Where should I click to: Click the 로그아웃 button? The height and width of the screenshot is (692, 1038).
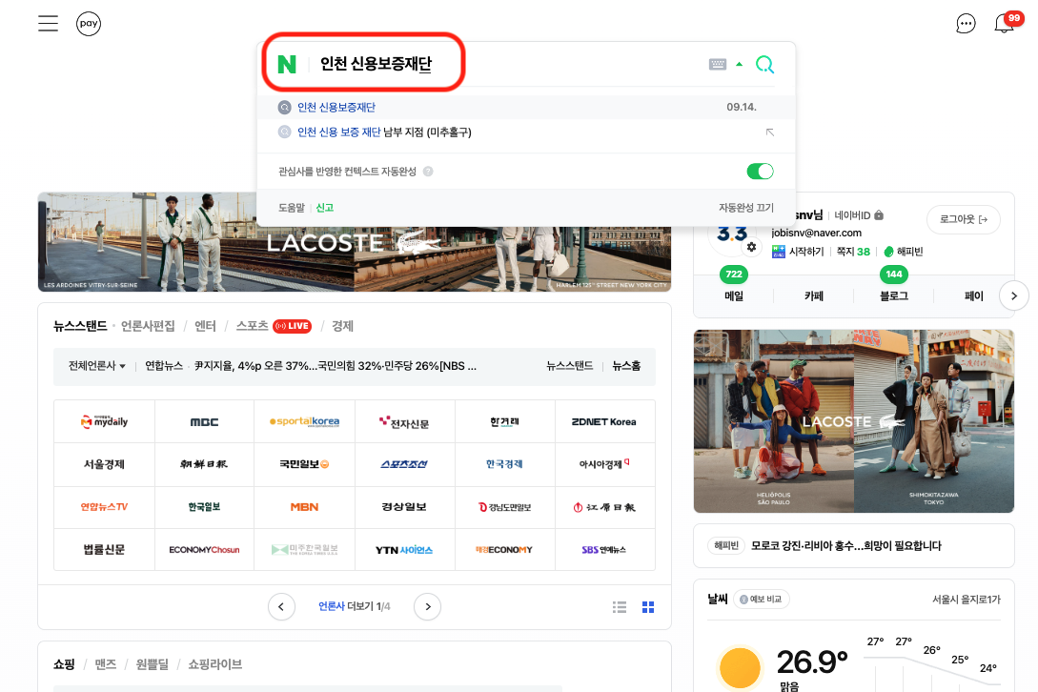coord(963,219)
